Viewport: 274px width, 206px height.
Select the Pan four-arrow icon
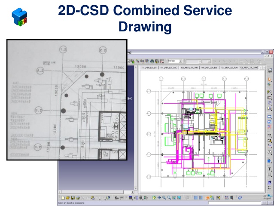pyautogui.click(x=159, y=197)
